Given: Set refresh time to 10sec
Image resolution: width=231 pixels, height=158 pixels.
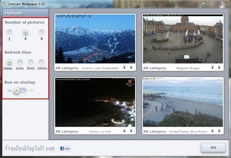Looking at the screenshot, I should coord(9,62).
